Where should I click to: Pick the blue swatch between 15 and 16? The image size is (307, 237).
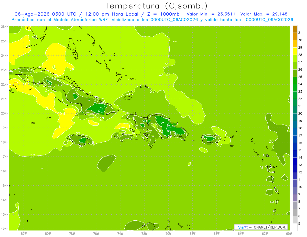pos(295,146)
